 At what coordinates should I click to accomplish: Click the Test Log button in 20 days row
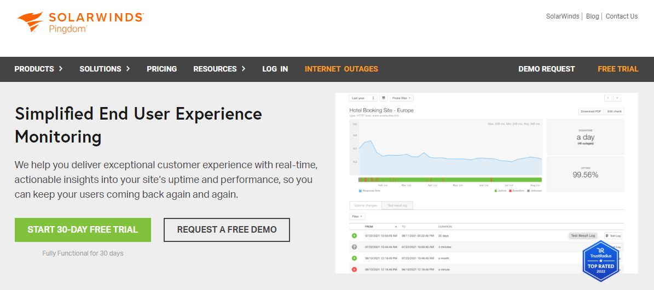613,235
